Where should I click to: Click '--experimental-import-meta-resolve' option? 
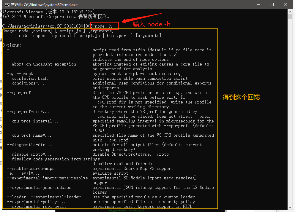click(48, 178)
